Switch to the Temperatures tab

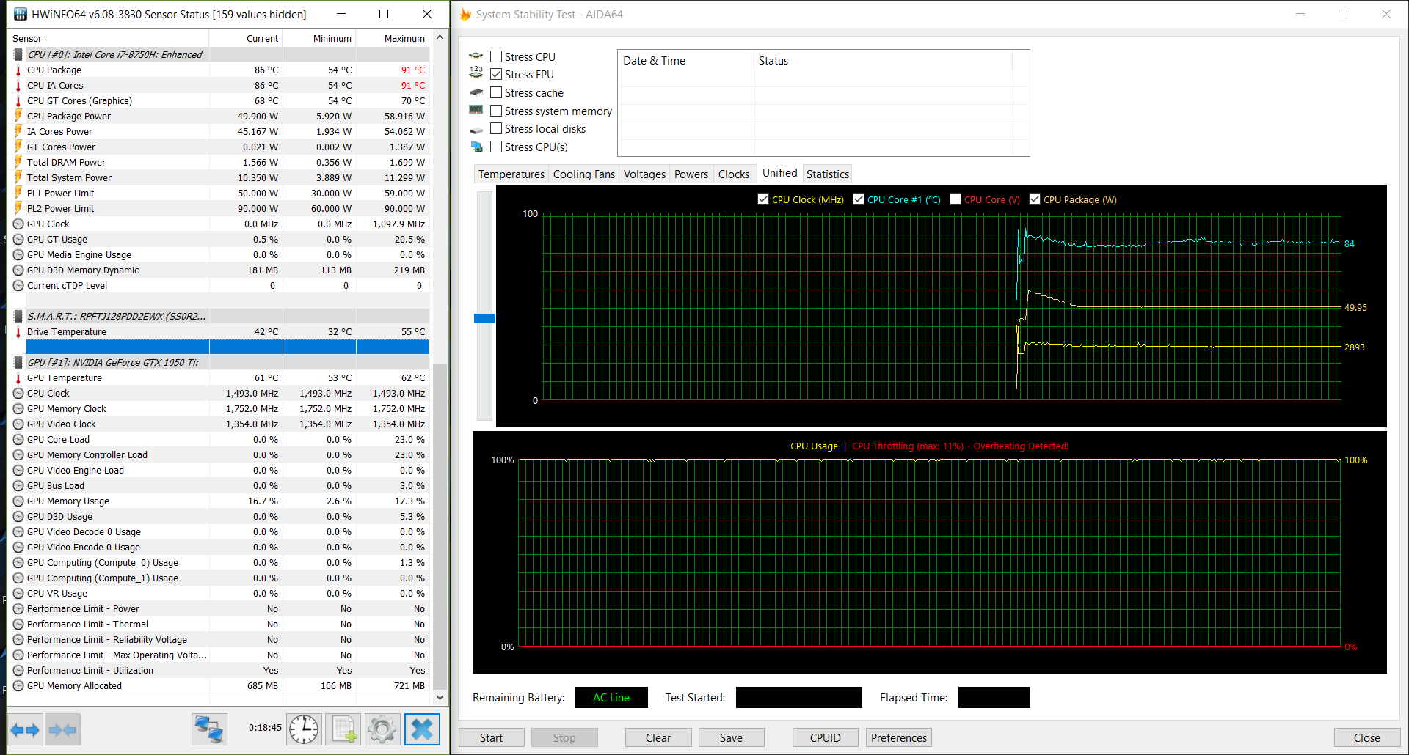point(511,174)
